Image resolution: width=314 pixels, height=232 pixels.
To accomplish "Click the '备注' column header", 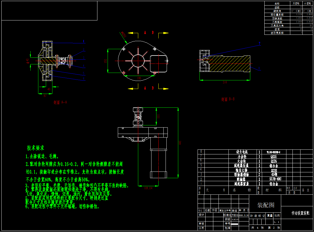I will [306, 190].
